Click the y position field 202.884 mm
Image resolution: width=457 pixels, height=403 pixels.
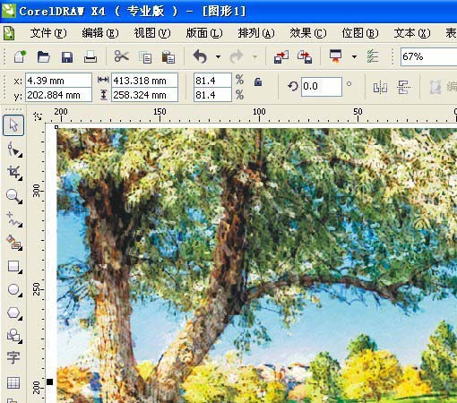[x=58, y=95]
